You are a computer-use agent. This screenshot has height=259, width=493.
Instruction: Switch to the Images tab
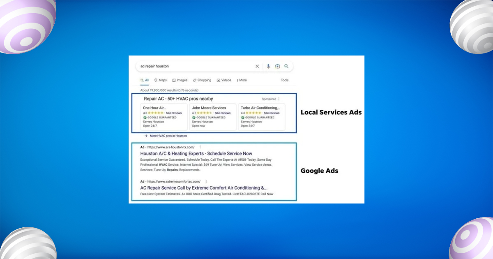pyautogui.click(x=180, y=80)
